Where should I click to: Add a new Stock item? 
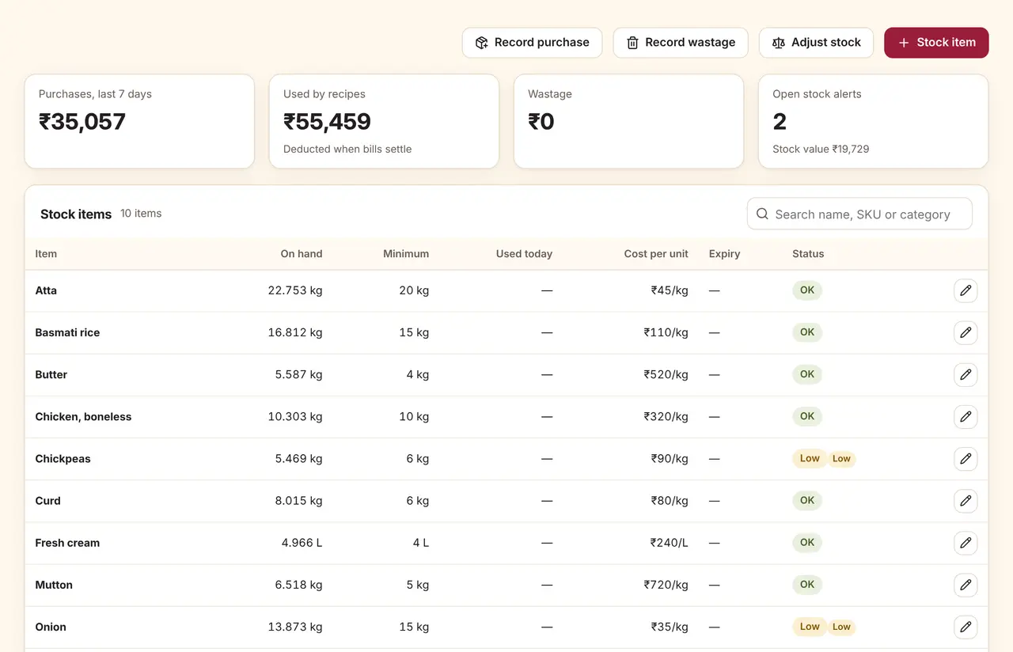pos(936,43)
